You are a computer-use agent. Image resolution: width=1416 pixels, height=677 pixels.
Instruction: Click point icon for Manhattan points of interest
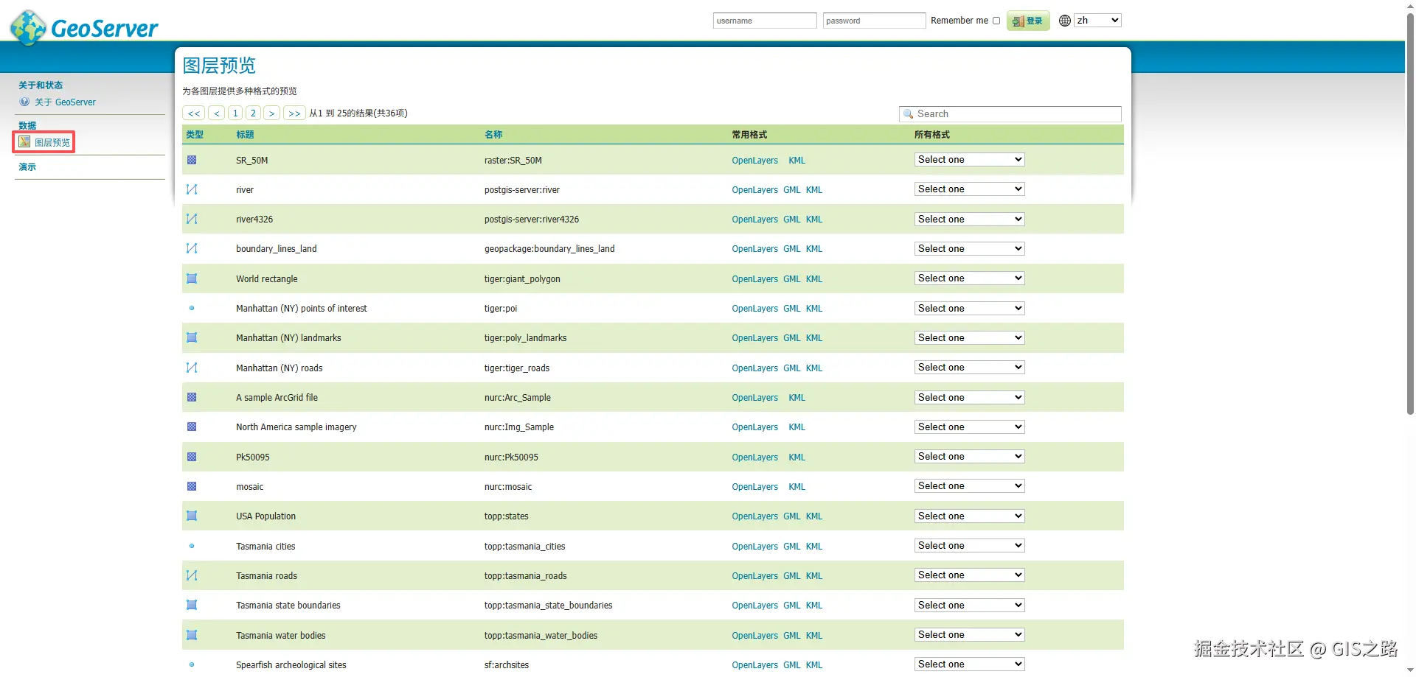[192, 308]
